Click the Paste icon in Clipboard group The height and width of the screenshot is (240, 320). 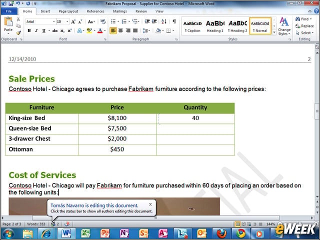click(x=8, y=22)
